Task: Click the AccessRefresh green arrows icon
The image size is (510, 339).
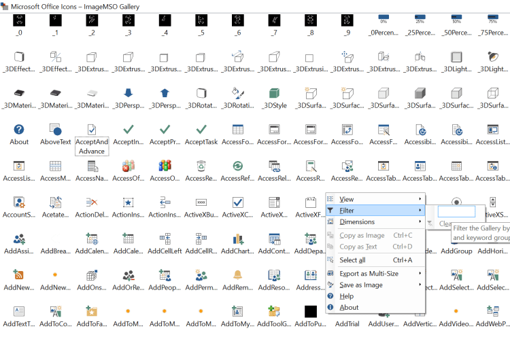Action: 237,166
